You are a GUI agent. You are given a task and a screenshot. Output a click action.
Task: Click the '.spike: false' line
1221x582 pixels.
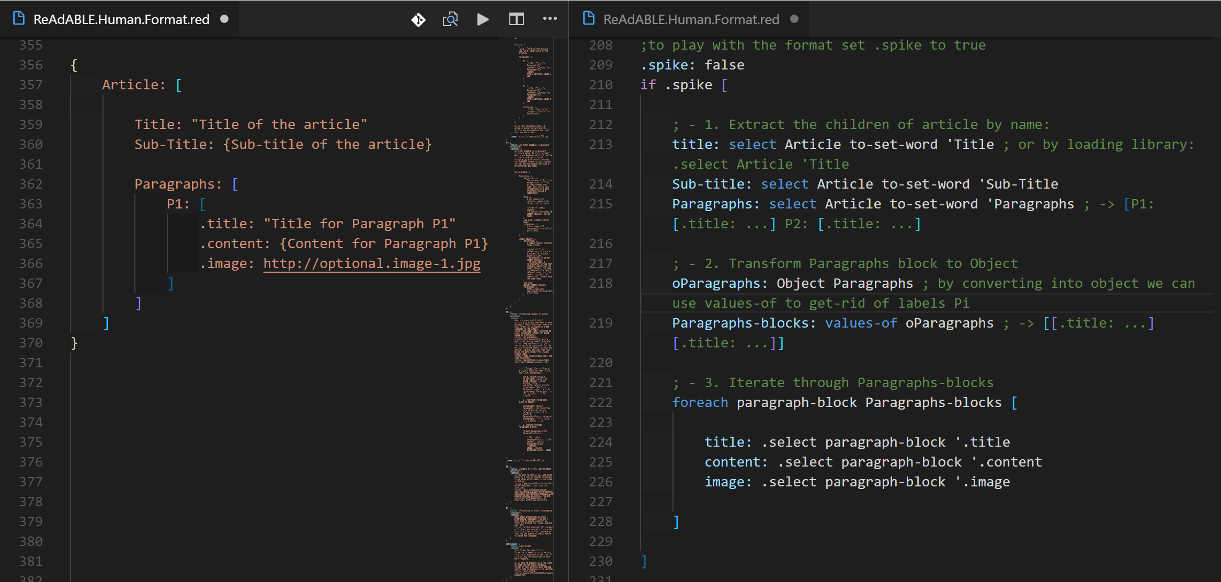[692, 65]
